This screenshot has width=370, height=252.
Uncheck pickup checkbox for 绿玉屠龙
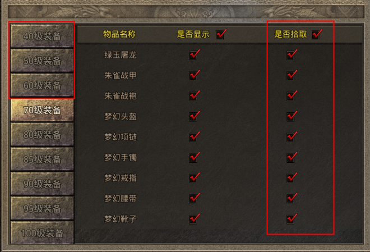[290, 55]
